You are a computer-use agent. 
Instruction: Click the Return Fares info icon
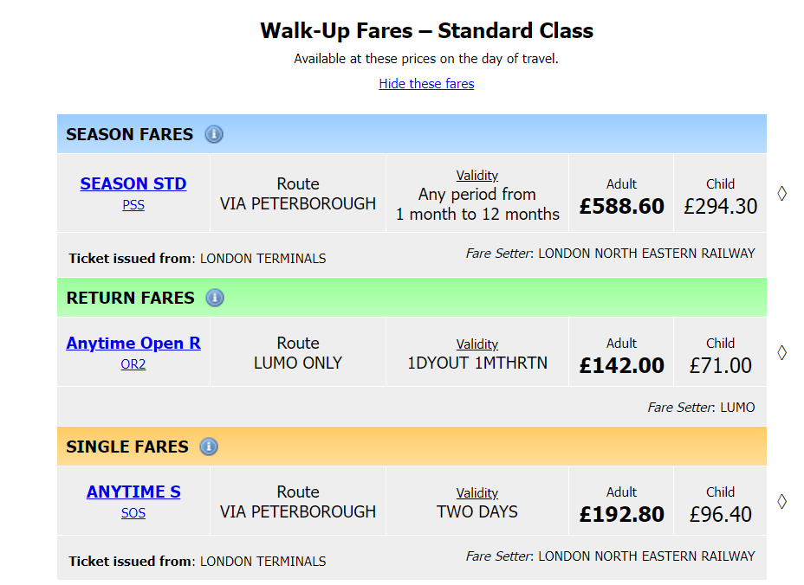tap(215, 298)
